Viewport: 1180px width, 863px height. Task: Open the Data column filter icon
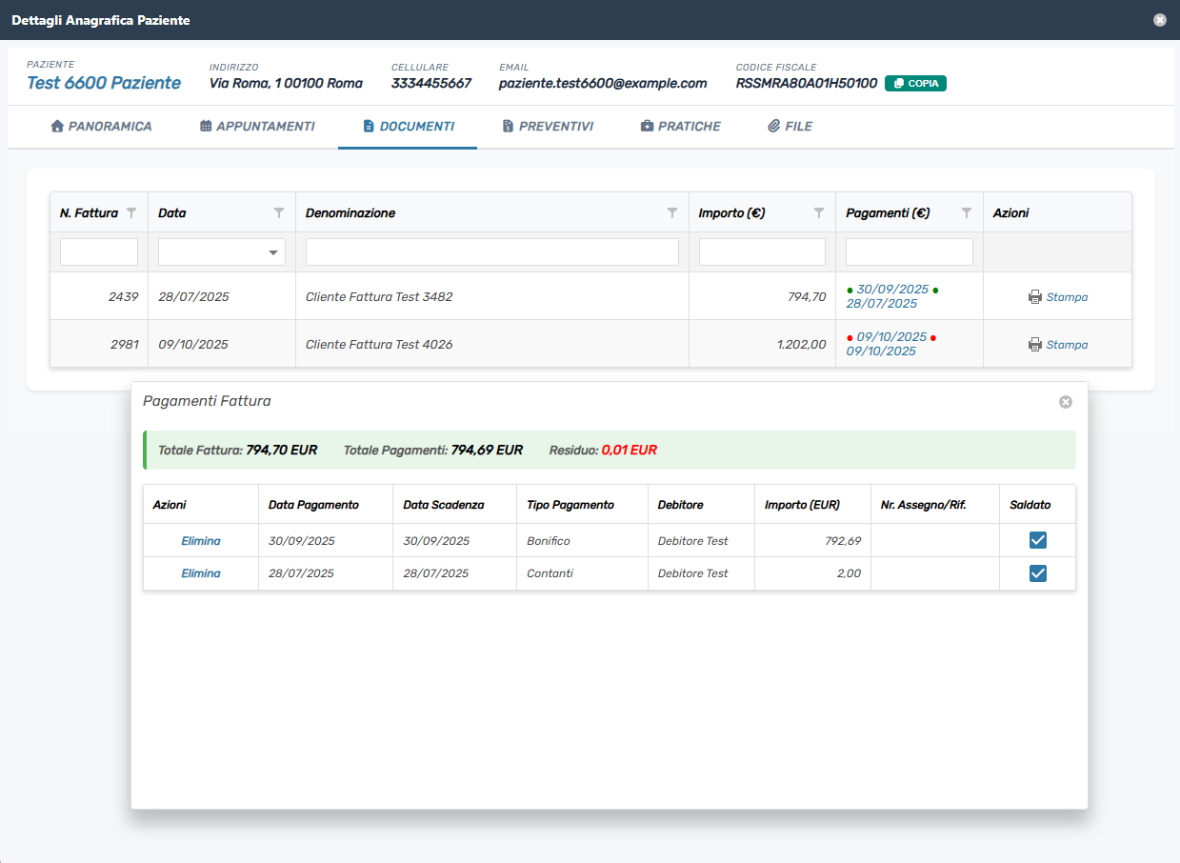(x=279, y=213)
